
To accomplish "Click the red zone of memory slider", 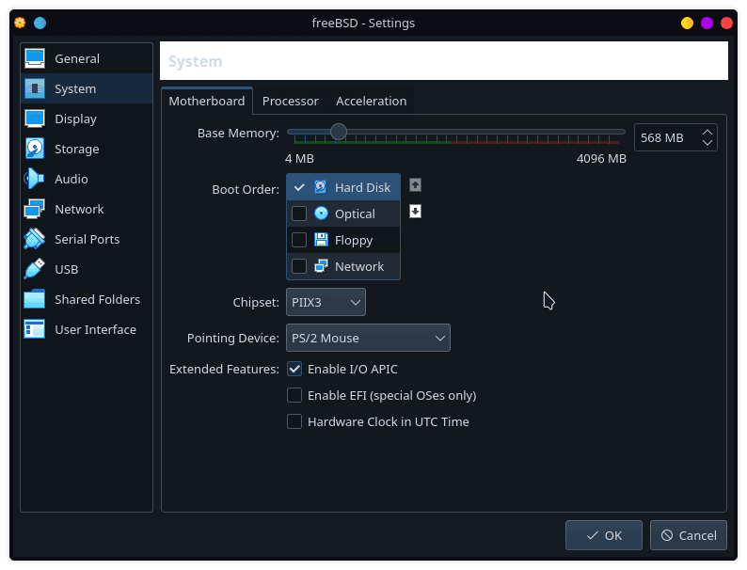I will pyautogui.click(x=534, y=142).
